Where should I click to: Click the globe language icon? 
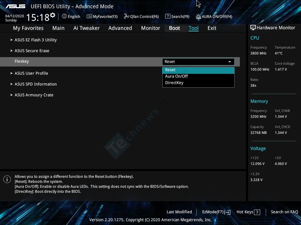click(64, 16)
